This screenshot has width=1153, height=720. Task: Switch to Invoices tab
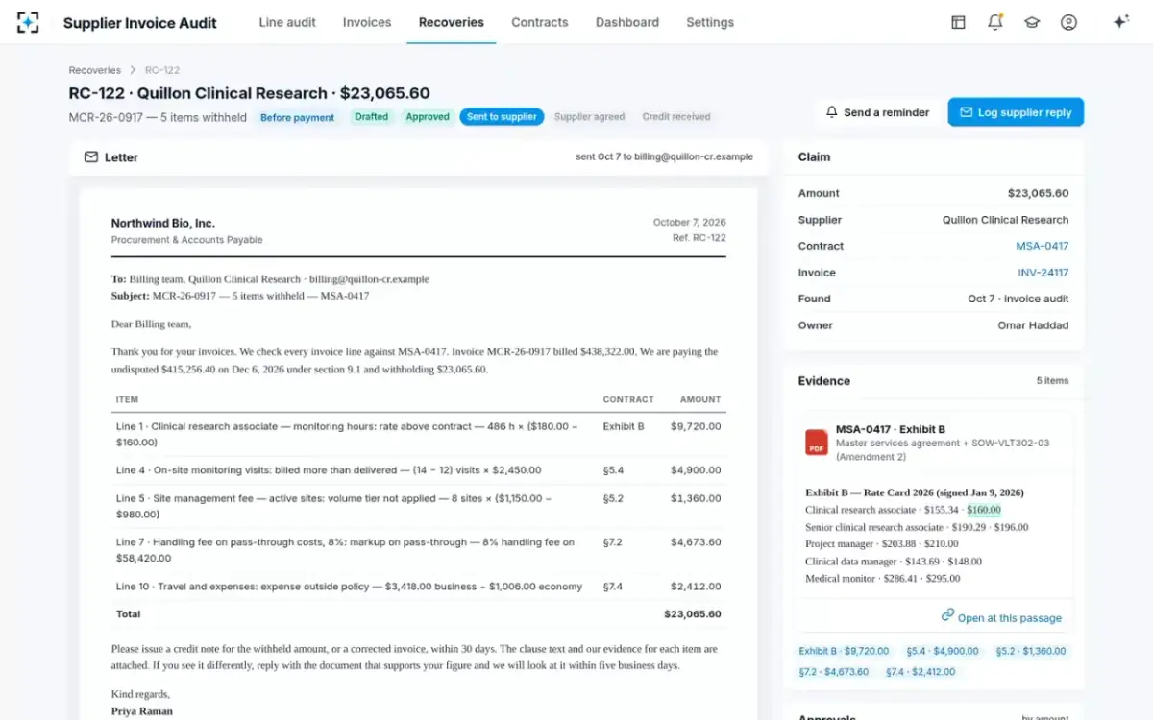(367, 22)
